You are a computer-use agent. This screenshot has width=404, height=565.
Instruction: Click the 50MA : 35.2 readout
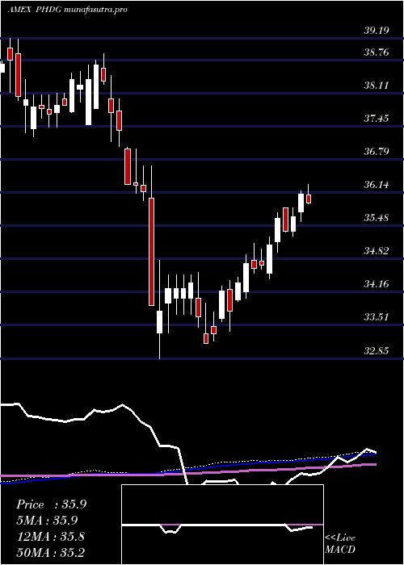point(50,552)
